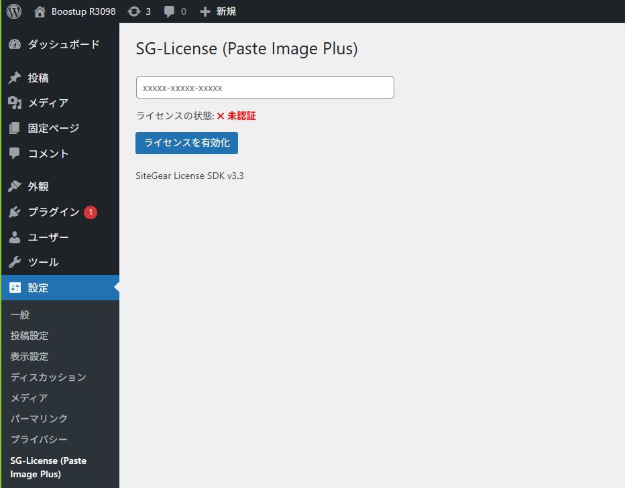
Task: Go to パーマリンク settings
Action: coord(39,418)
